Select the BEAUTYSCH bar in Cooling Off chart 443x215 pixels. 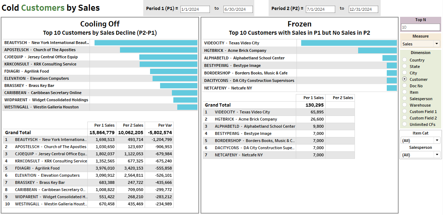tap(146, 43)
